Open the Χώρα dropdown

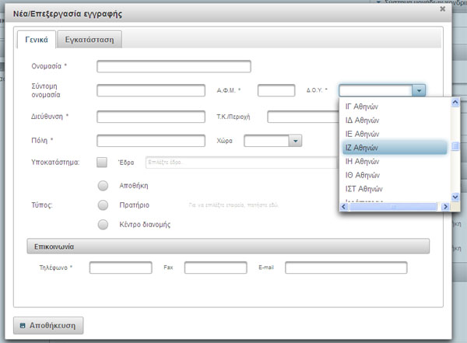[x=296, y=141]
